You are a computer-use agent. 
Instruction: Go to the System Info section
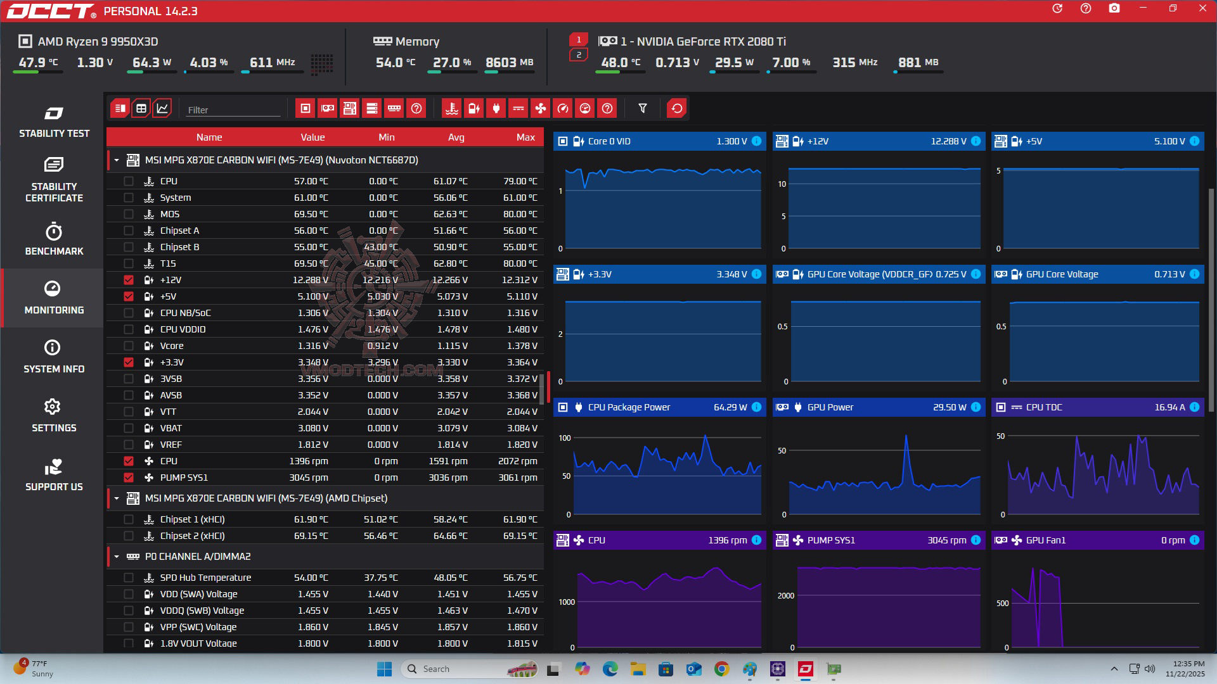point(54,357)
